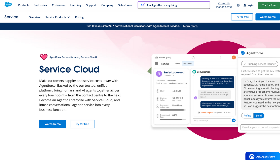
Task: Click the Engagement Score icon
Action: [157, 116]
